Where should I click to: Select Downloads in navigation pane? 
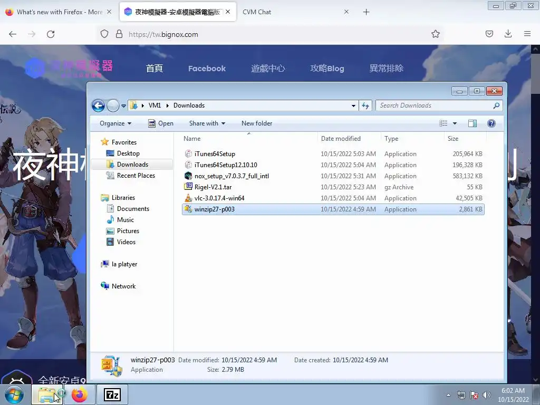pos(132,165)
